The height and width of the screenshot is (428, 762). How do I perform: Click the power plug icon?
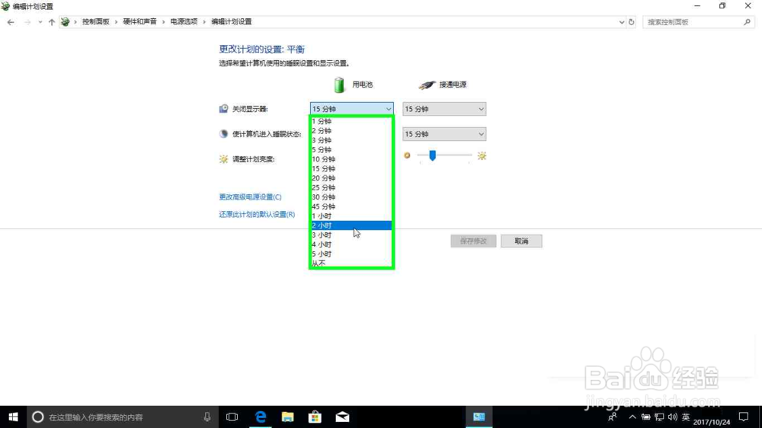point(427,85)
